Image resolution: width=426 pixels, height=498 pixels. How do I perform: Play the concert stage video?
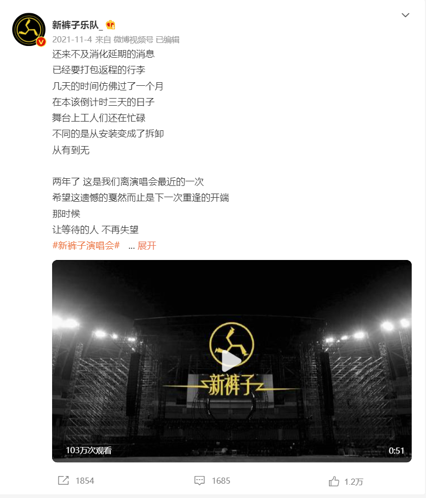[231, 361]
